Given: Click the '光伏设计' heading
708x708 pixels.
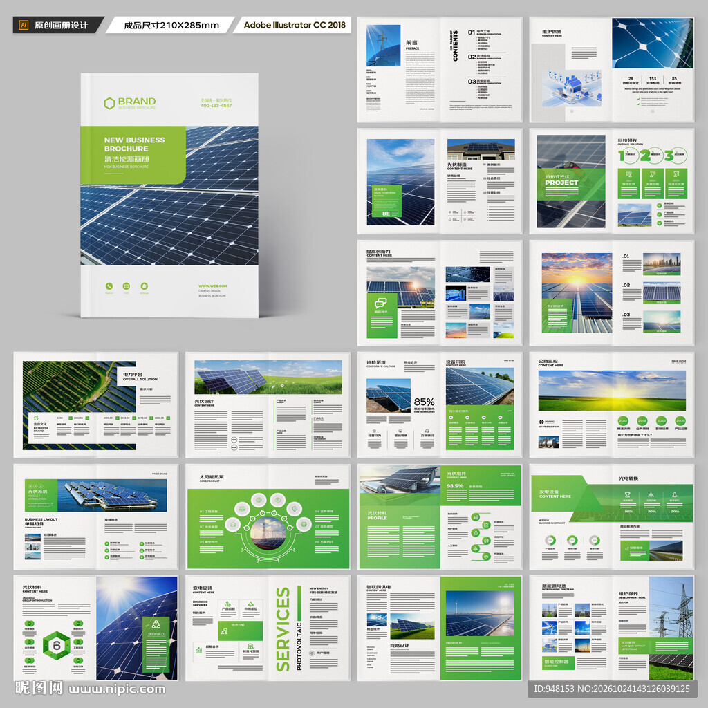Looking at the screenshot, I should tap(204, 401).
